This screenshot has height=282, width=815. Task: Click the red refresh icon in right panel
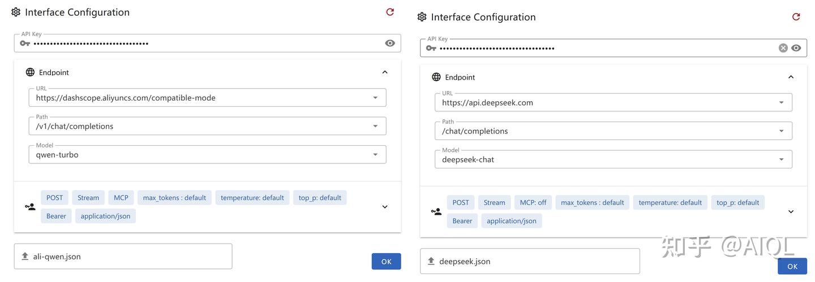point(796,17)
